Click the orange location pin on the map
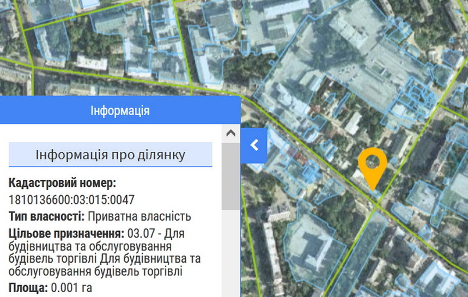 pos(372,163)
